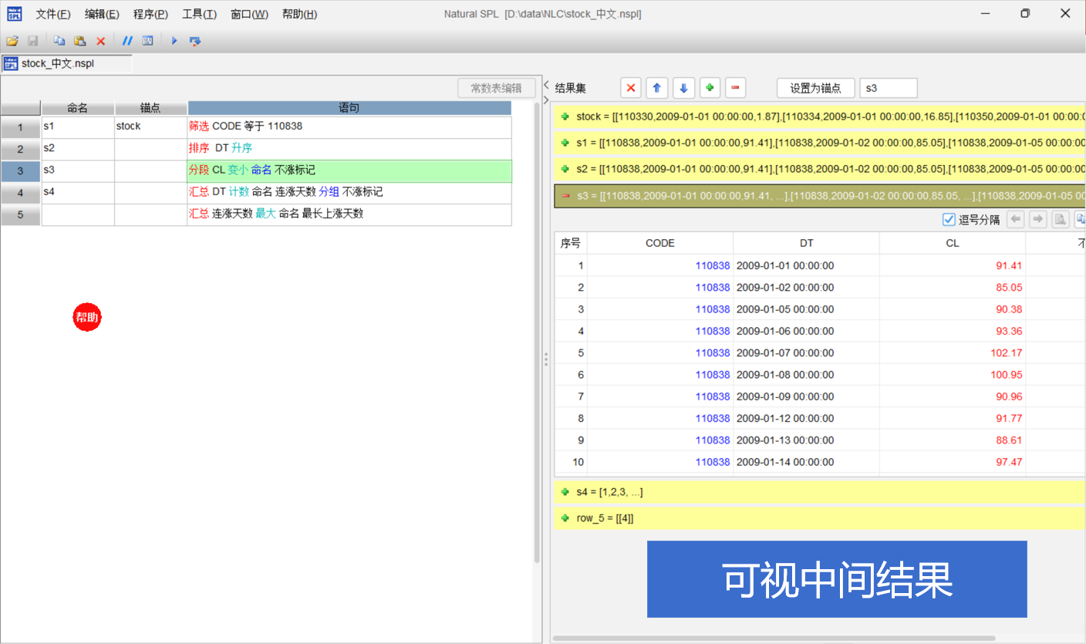The width and height of the screenshot is (1086, 644).
Task: Toggle the 逗号分隔 checkbox
Action: click(949, 220)
